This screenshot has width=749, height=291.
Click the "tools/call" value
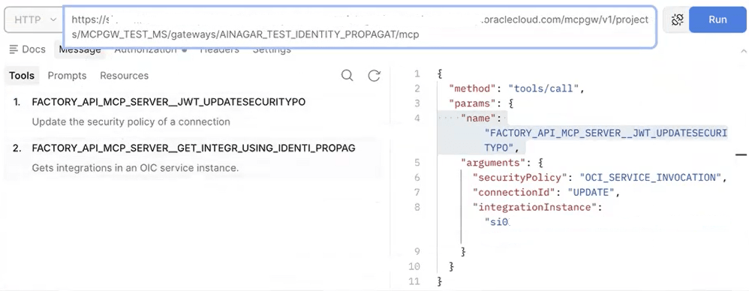pos(543,88)
